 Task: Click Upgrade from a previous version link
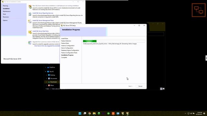[46, 42]
